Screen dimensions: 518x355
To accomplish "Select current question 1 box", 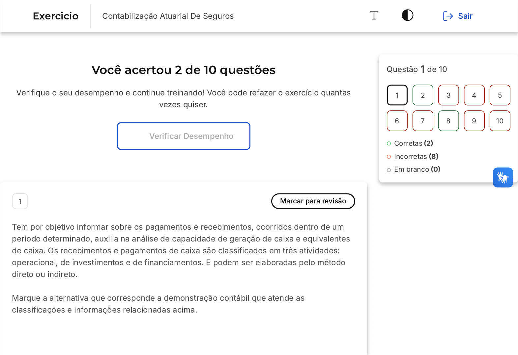I will click(397, 95).
